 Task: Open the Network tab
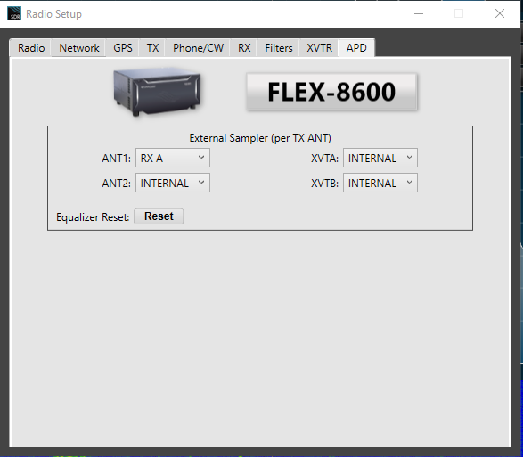(x=79, y=48)
